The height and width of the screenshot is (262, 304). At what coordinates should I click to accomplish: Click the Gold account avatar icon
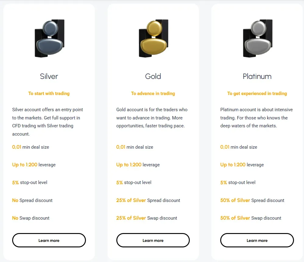coord(153,39)
